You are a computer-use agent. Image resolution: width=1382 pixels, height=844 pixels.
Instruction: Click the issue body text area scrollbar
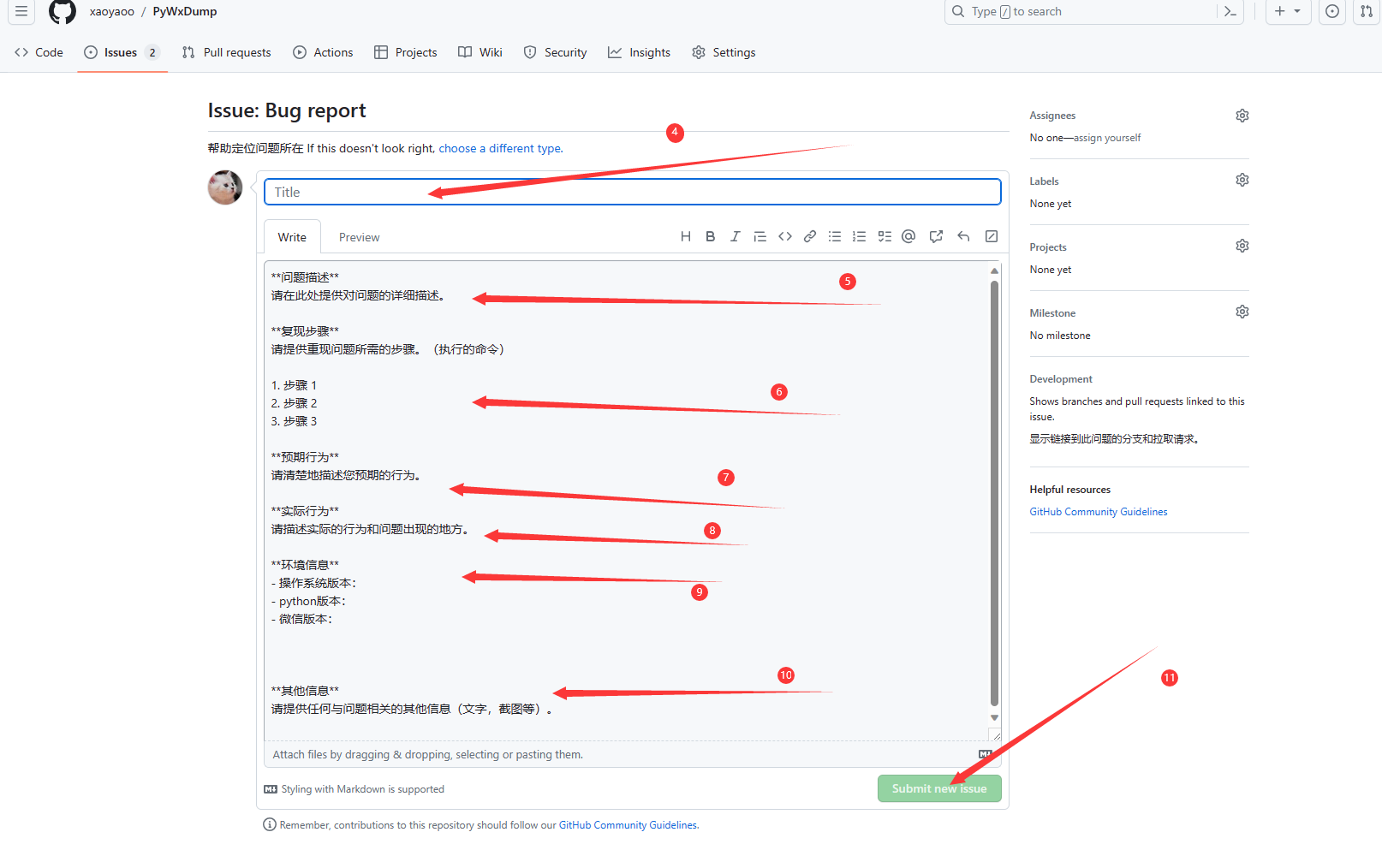coord(994,493)
